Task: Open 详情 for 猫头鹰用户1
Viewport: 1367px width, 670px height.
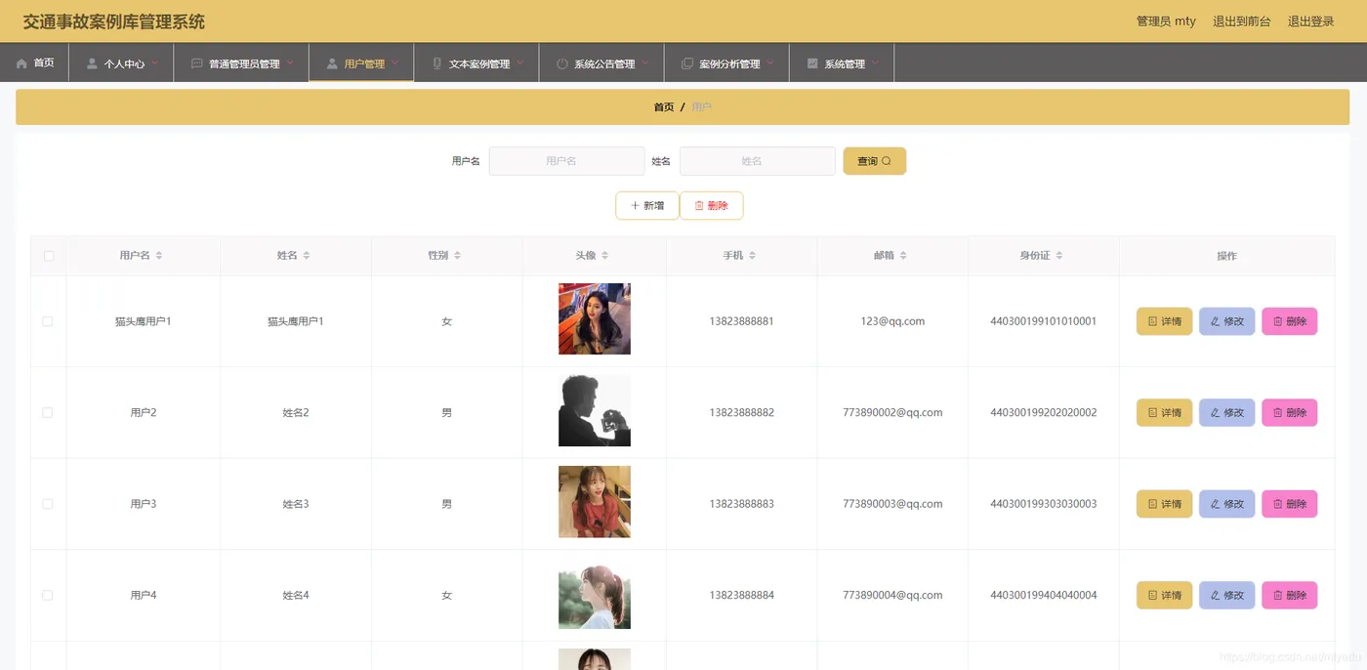Action: [1164, 321]
